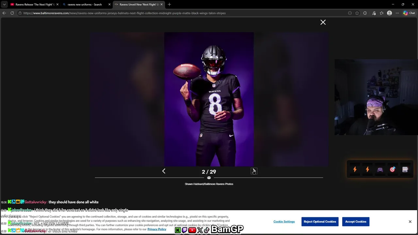Dismiss the cookie banner with X
The width and height of the screenshot is (418, 235).
click(x=410, y=222)
